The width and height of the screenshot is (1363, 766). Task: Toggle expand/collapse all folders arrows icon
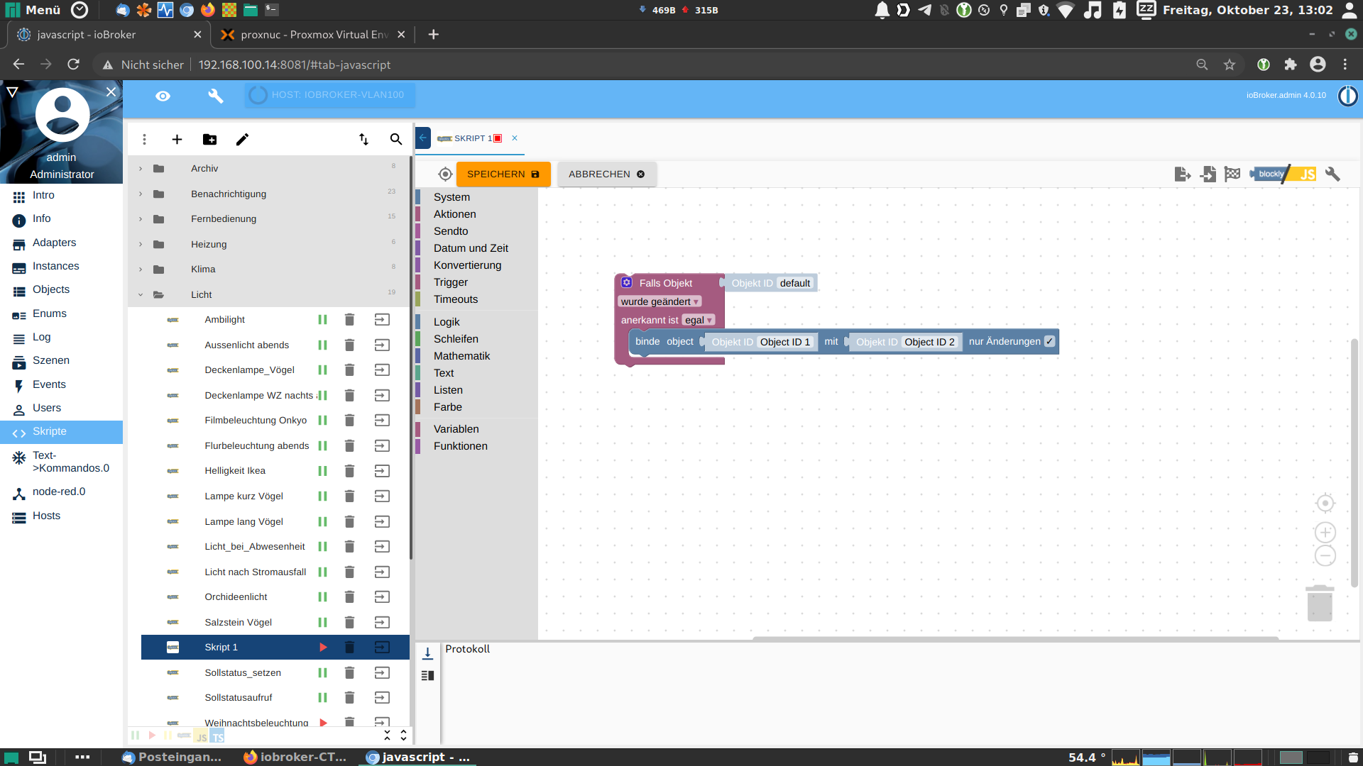(x=363, y=140)
